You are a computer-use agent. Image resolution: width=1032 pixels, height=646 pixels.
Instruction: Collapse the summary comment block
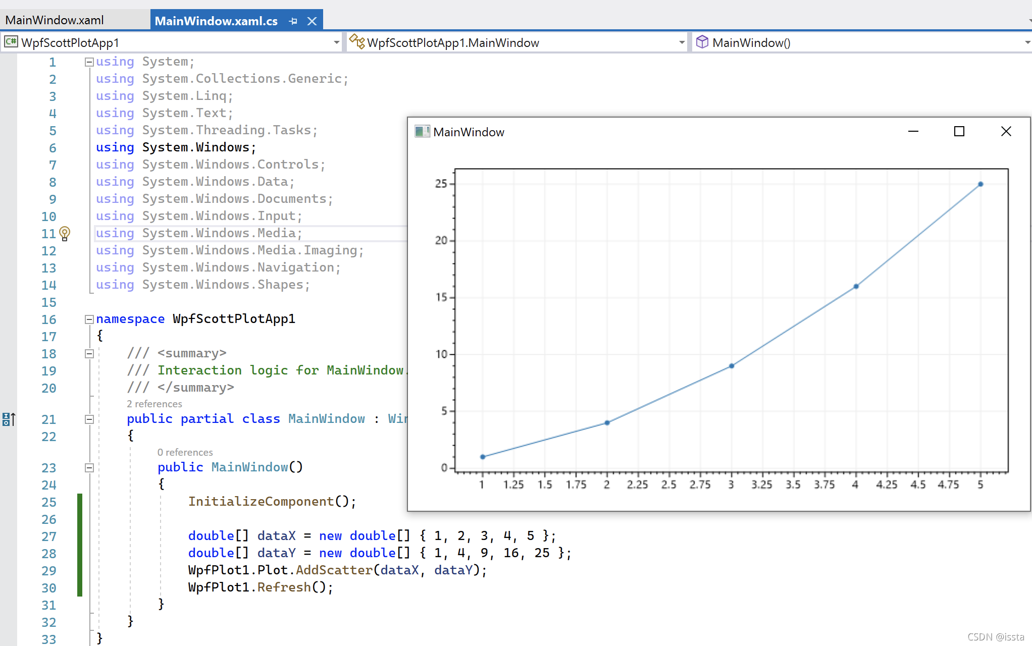pos(89,353)
